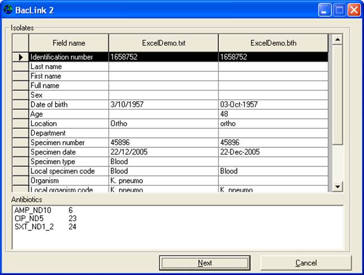The image size is (364, 275).
Task: Click Blood in ExcelDemo.txt Local specimen code
Action: (164, 172)
